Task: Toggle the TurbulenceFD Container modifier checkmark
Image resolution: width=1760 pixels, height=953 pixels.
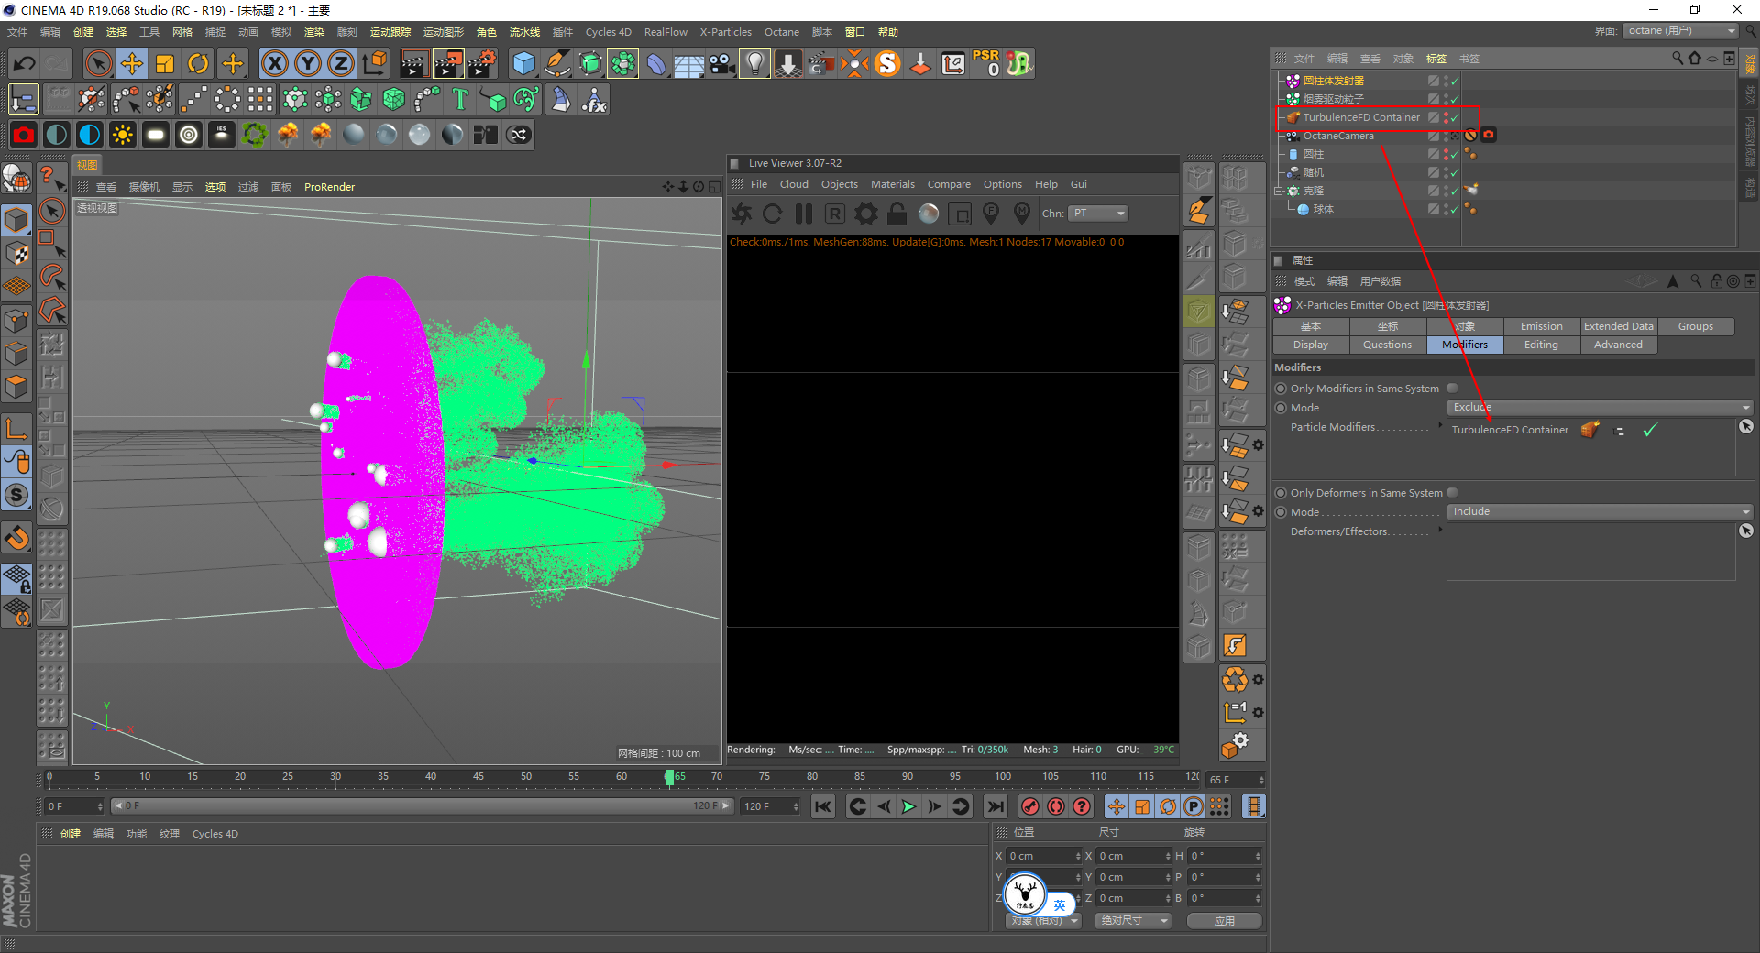Action: point(1649,430)
